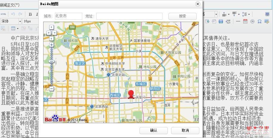Click the page with green globe icon

[x=207, y=21]
